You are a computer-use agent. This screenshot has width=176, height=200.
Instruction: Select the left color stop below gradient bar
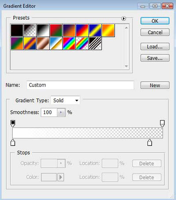coord(13,142)
